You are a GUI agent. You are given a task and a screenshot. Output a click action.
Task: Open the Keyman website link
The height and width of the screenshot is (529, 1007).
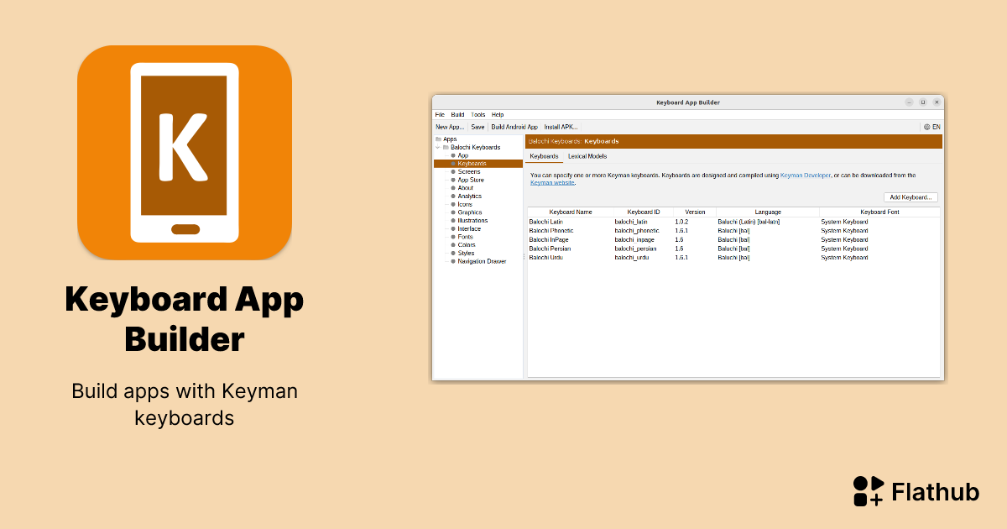pyautogui.click(x=552, y=182)
